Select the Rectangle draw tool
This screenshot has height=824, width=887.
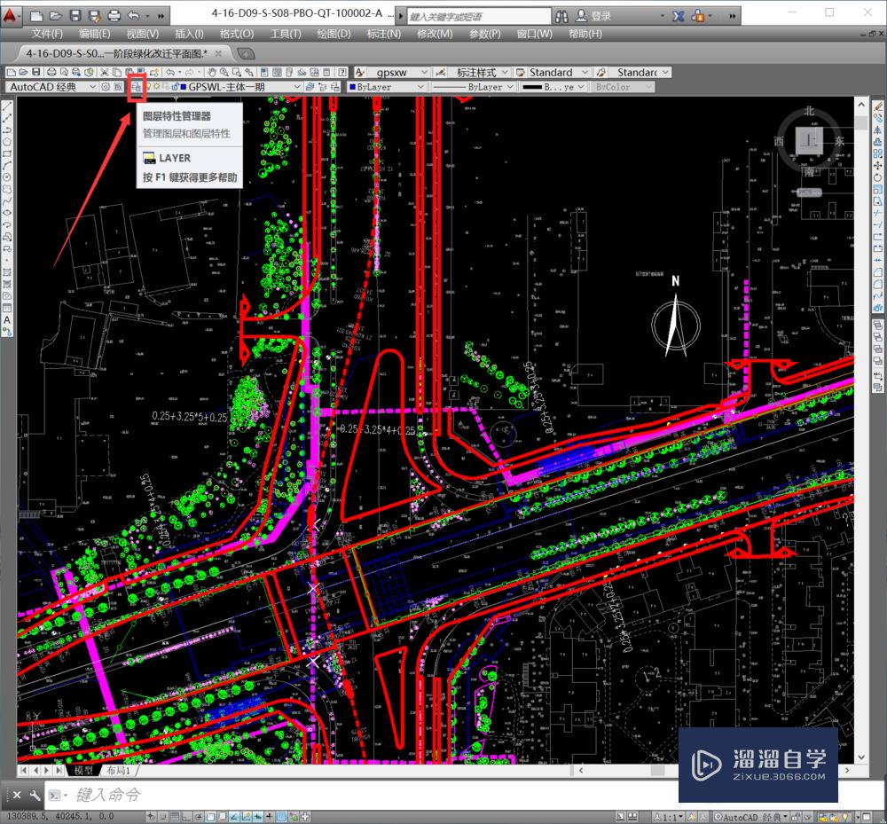coord(7,154)
